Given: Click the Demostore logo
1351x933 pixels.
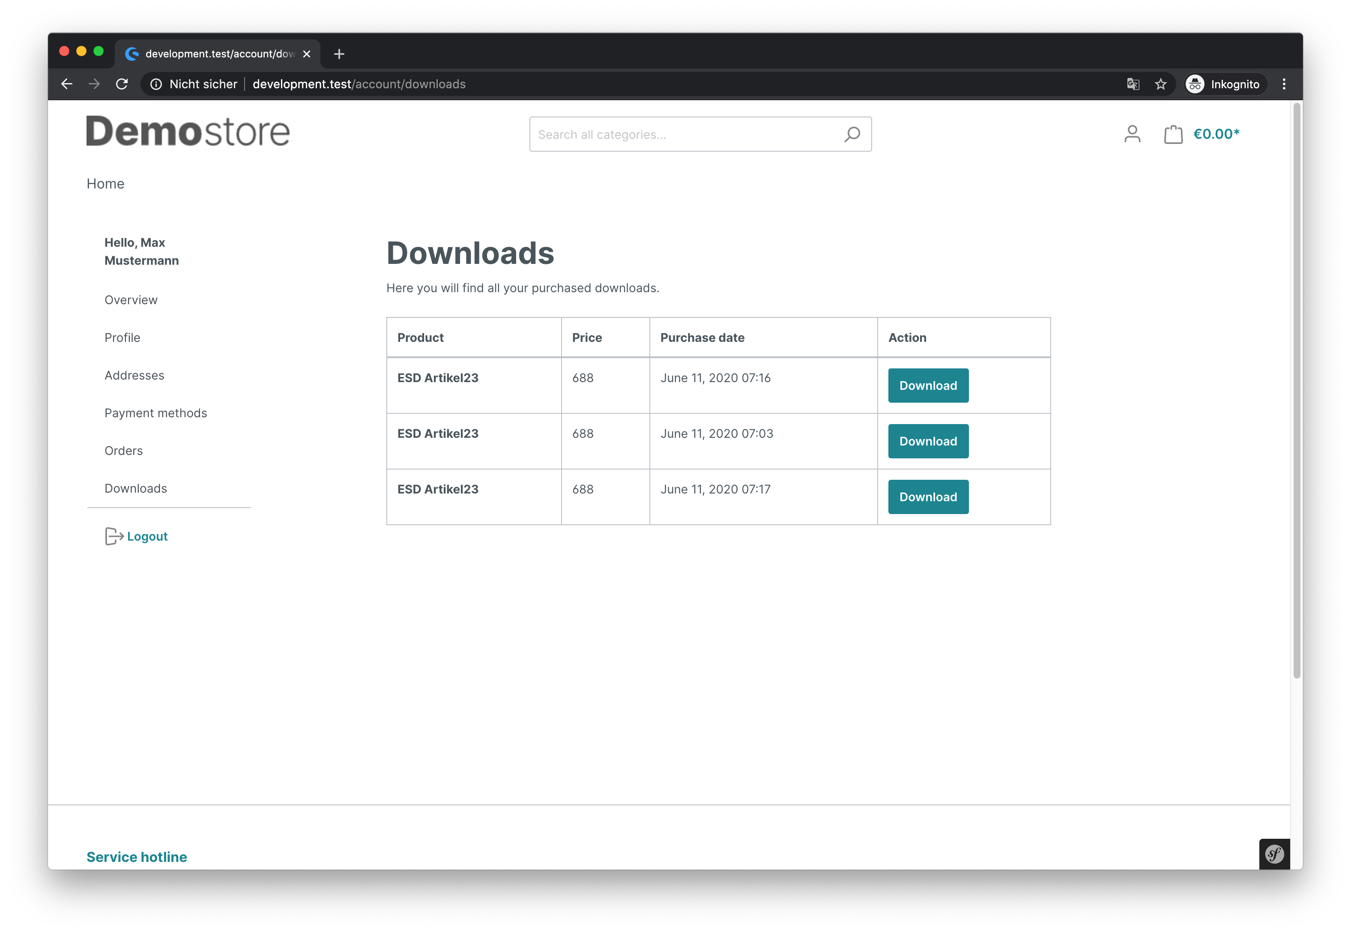Looking at the screenshot, I should pyautogui.click(x=188, y=131).
